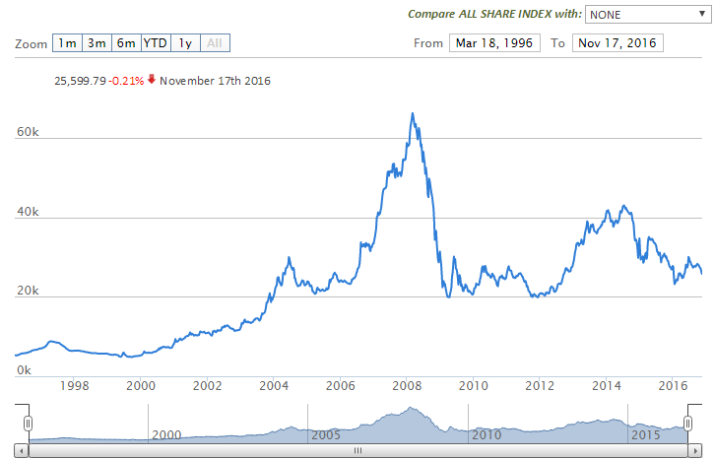Click the red down arrow change indicator
This screenshot has height=459, width=715.
click(152, 80)
